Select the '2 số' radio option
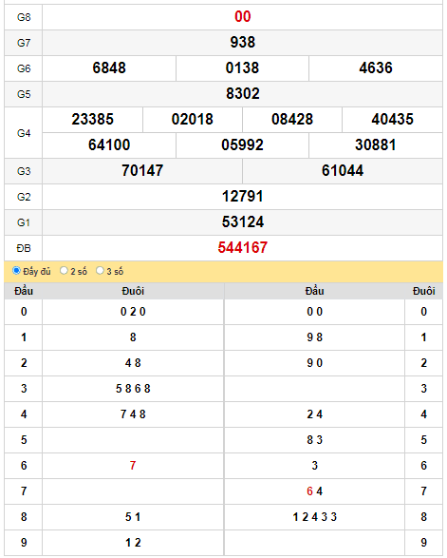The height and width of the screenshot is (558, 447). [64, 271]
